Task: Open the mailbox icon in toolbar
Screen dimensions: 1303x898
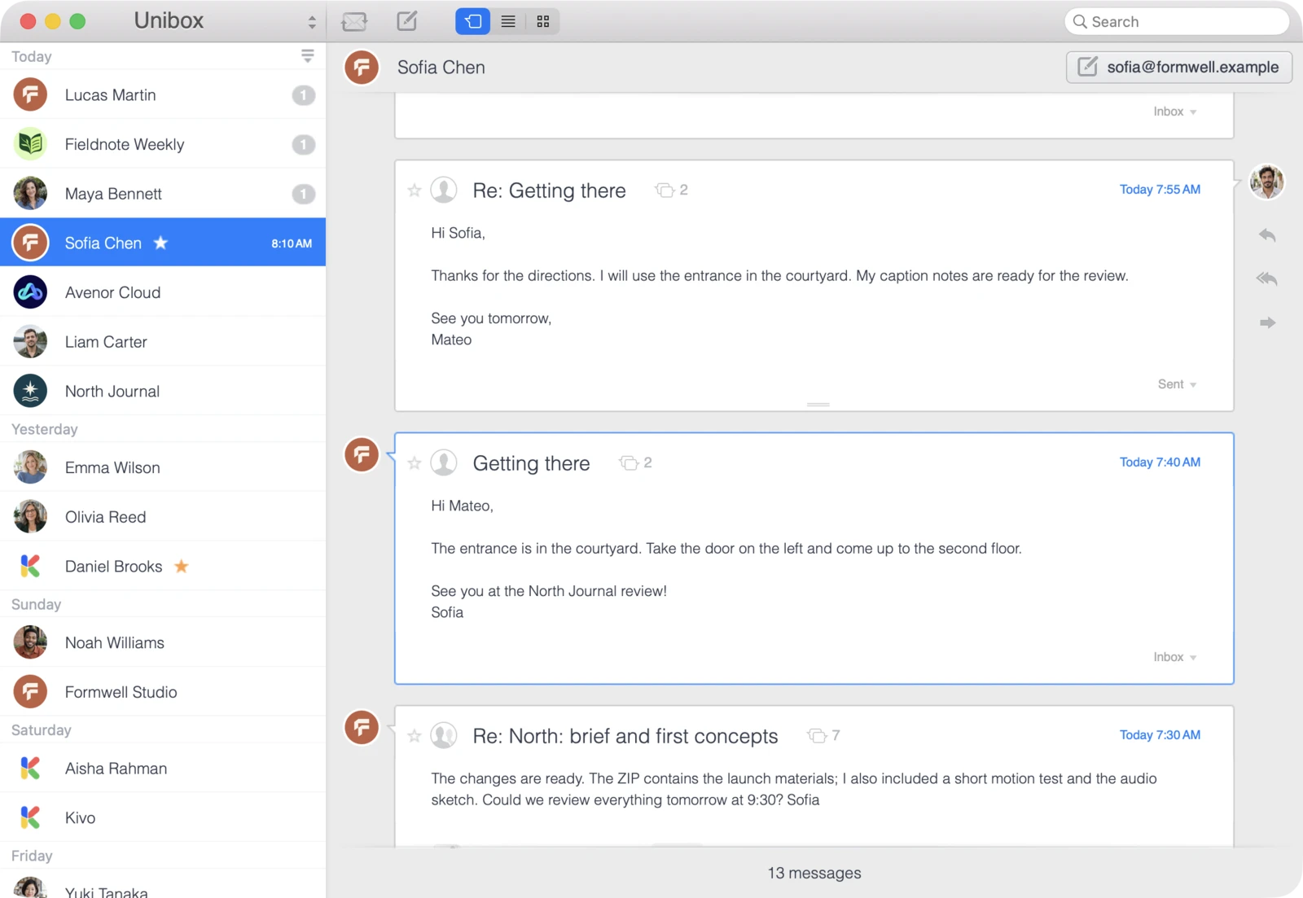Action: (x=354, y=21)
